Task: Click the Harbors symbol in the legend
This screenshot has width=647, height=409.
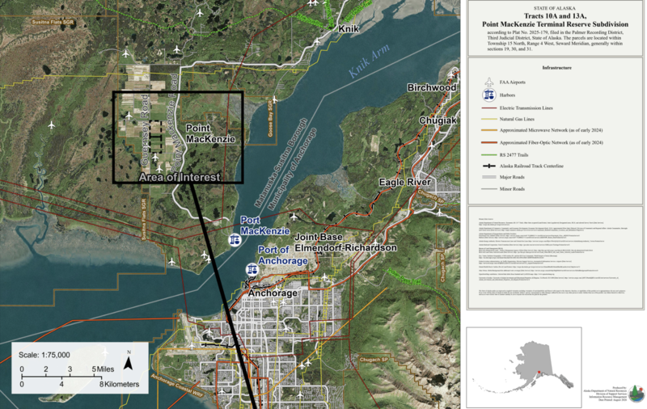Action: pyautogui.click(x=489, y=95)
